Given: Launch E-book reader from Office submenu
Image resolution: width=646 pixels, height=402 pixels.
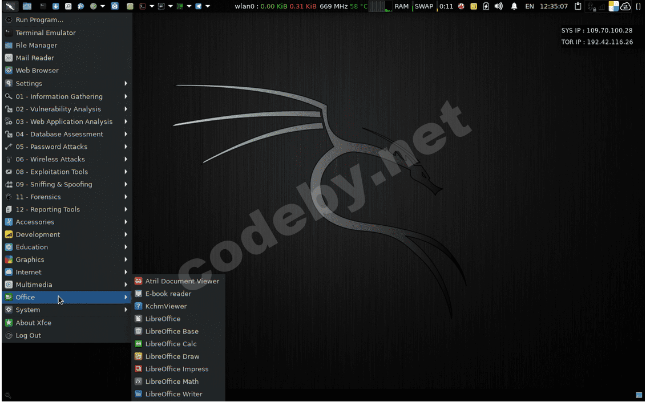Looking at the screenshot, I should pyautogui.click(x=179, y=294).
